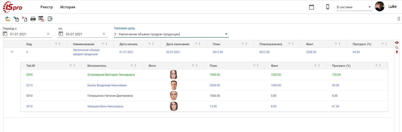Click plan value 2500.00

tap(215, 85)
